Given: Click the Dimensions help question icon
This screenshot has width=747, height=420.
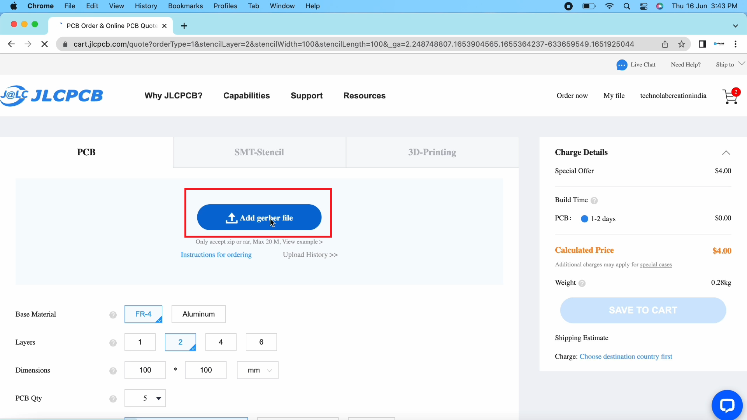Looking at the screenshot, I should click(113, 371).
